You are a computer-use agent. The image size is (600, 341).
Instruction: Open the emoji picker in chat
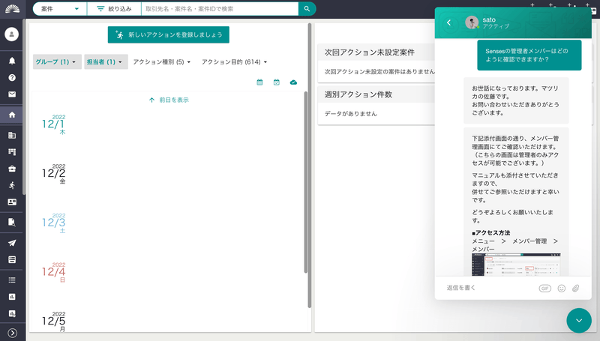pos(561,289)
